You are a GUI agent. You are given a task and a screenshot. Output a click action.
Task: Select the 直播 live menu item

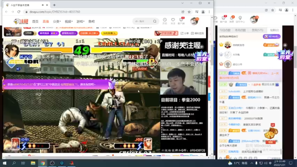(46, 22)
